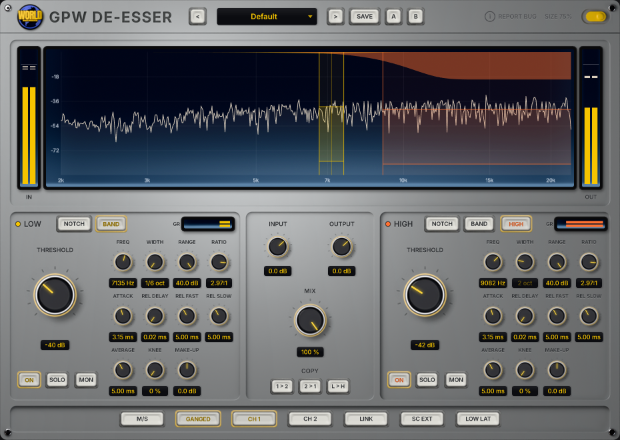620x440 pixels.
Task: Click the LOW band ATTACK knob
Action: click(x=123, y=316)
